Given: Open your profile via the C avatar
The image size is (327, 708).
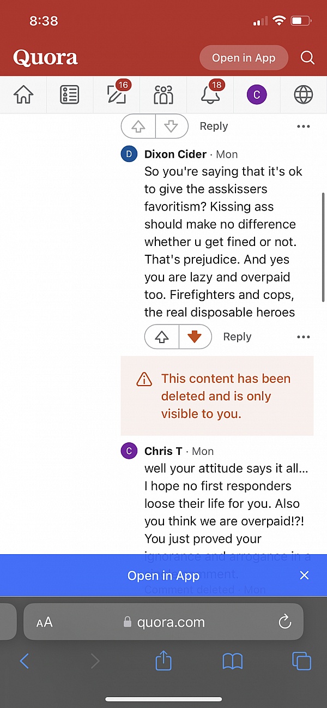Looking at the screenshot, I should [256, 94].
